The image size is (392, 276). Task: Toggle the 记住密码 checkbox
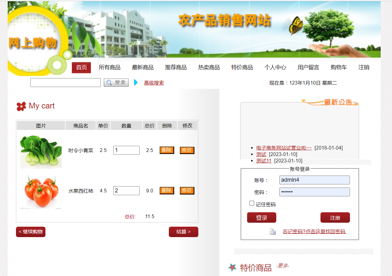[252, 203]
